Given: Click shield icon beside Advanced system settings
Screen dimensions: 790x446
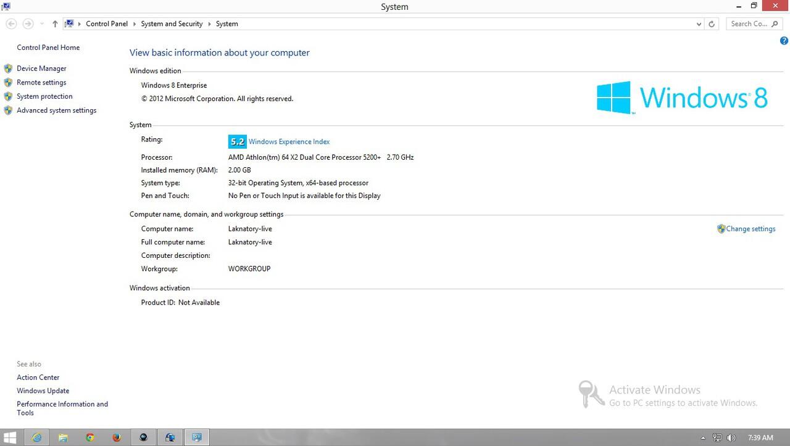Looking at the screenshot, I should tap(8, 110).
